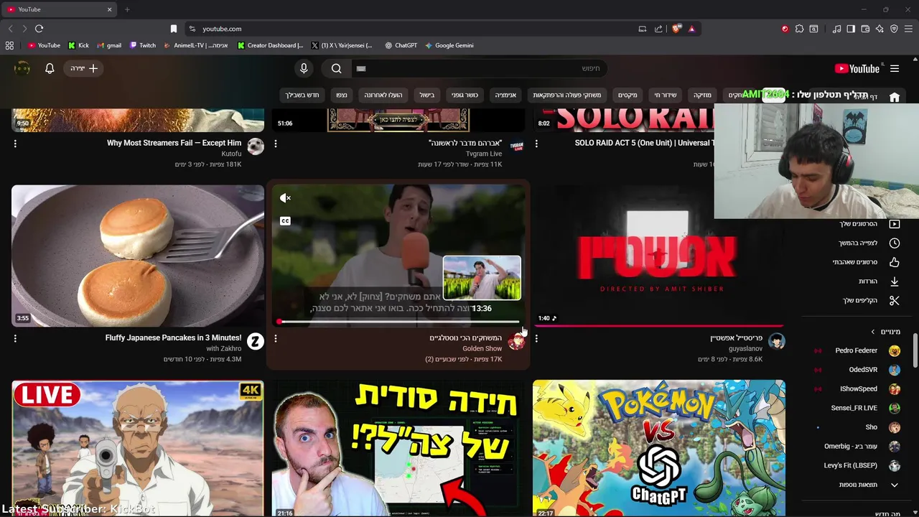The image size is (919, 517).
Task: Open the Kick bookmark
Action: pyautogui.click(x=78, y=45)
